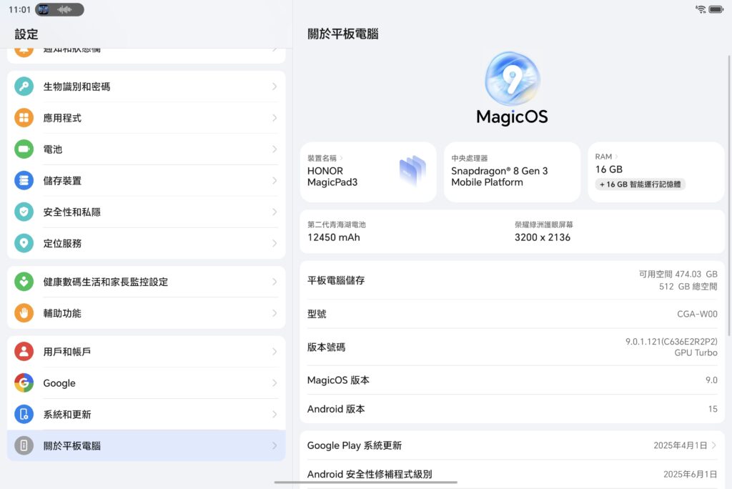Expand chevron on 用戶和帳戶 row
732x489 pixels.
274,351
